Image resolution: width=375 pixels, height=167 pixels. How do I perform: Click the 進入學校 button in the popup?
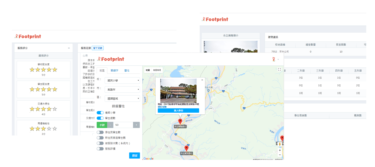(x=178, y=110)
